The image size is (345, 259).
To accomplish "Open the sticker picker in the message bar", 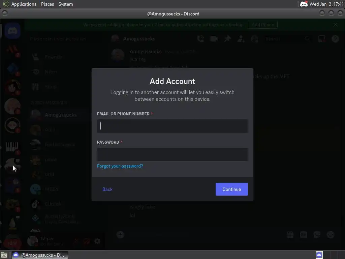I will tap(317, 235).
